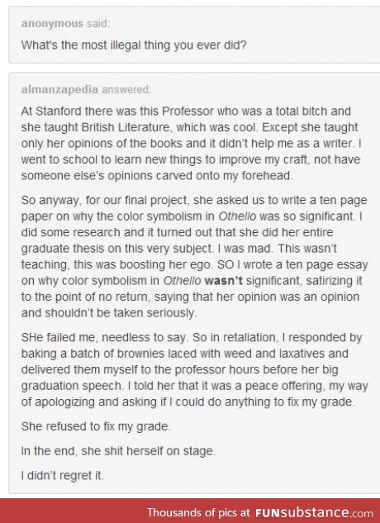Click the anonymous asker name
The height and width of the screenshot is (523, 380).
(x=52, y=23)
